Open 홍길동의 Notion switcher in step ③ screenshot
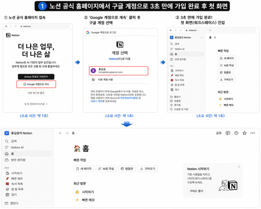The width and height of the screenshot is (261, 209). click(x=180, y=38)
